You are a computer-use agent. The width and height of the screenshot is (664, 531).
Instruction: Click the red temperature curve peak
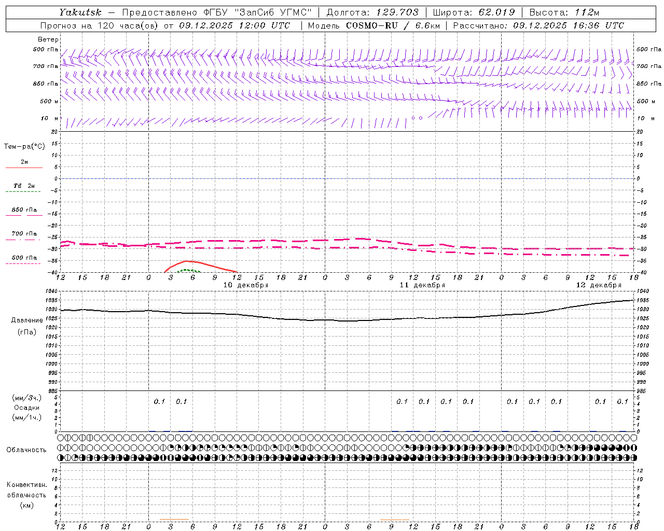(x=187, y=261)
